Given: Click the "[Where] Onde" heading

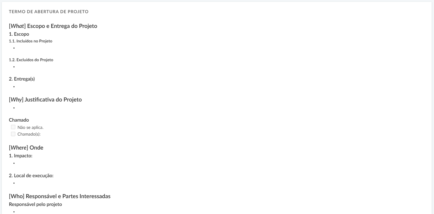Looking at the screenshot, I should tap(26, 148).
